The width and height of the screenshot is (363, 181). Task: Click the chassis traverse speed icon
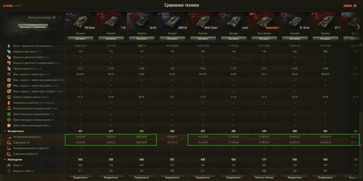point(9,97)
